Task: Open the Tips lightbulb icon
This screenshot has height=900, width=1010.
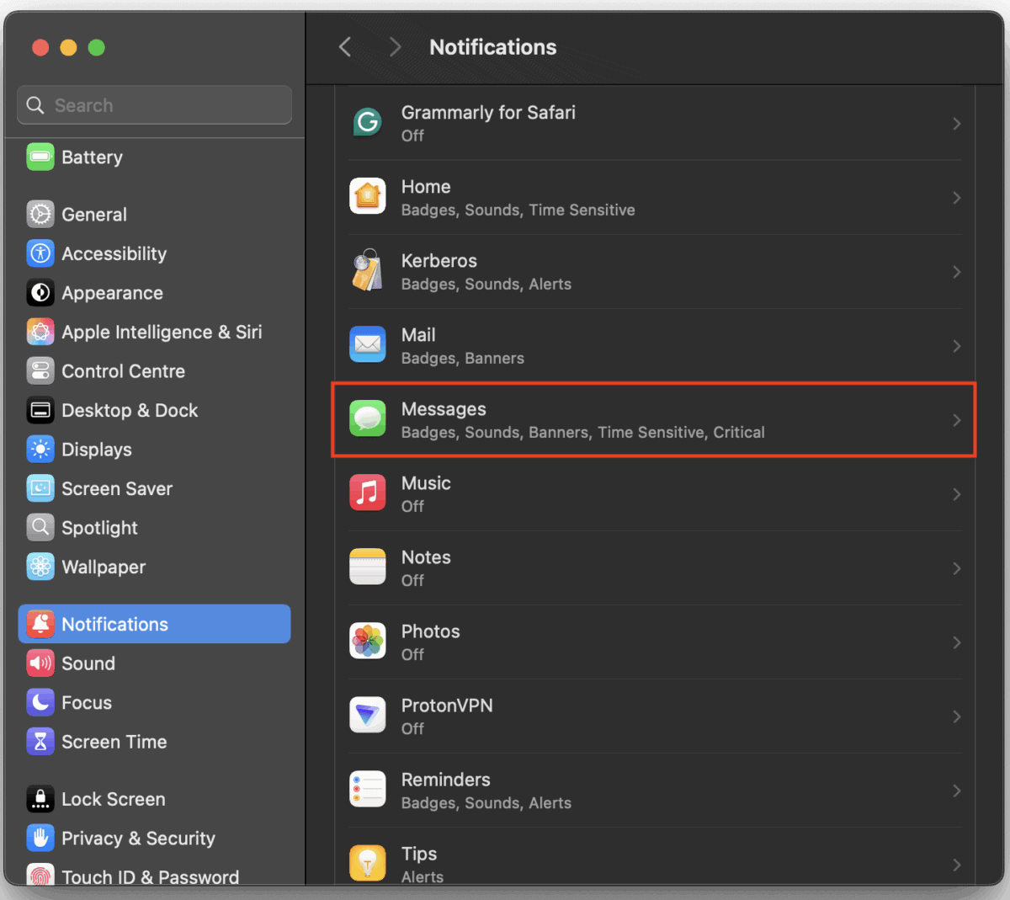Action: (368, 862)
